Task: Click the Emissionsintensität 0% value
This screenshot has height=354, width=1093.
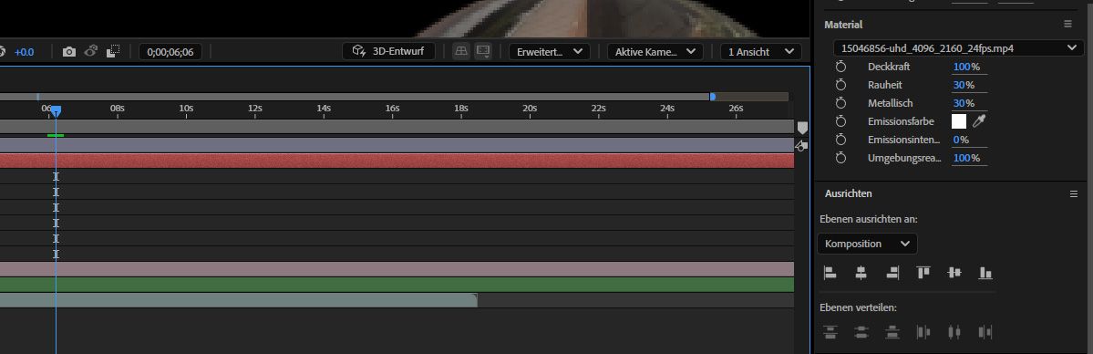Action: [x=961, y=140]
